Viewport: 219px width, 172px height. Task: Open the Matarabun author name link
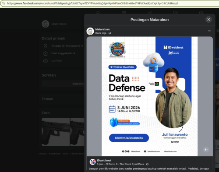click(x=102, y=29)
